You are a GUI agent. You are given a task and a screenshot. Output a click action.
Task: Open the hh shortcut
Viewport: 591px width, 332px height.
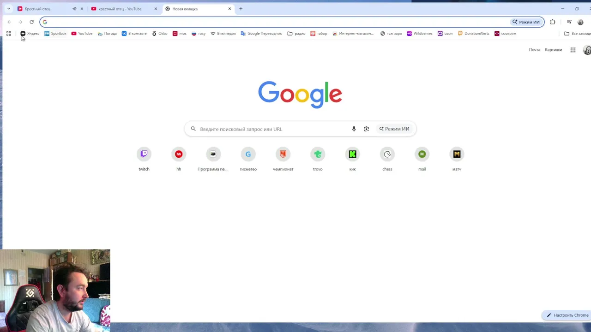[179, 159]
